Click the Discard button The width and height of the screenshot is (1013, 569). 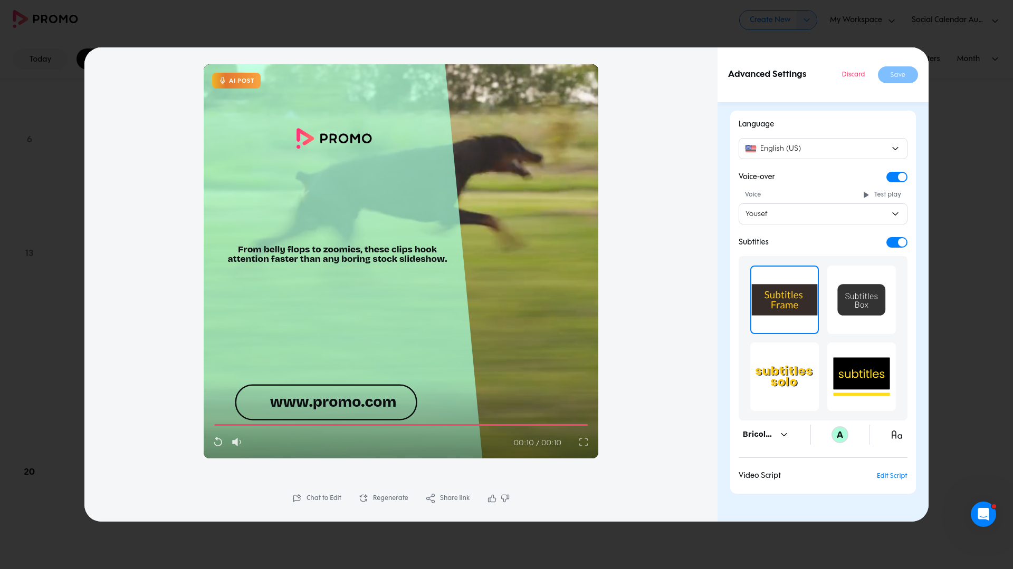pos(853,74)
